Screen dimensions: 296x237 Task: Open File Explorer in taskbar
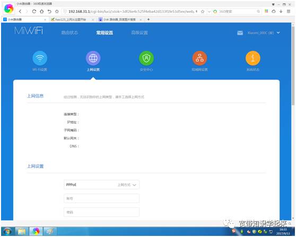tap(22, 231)
